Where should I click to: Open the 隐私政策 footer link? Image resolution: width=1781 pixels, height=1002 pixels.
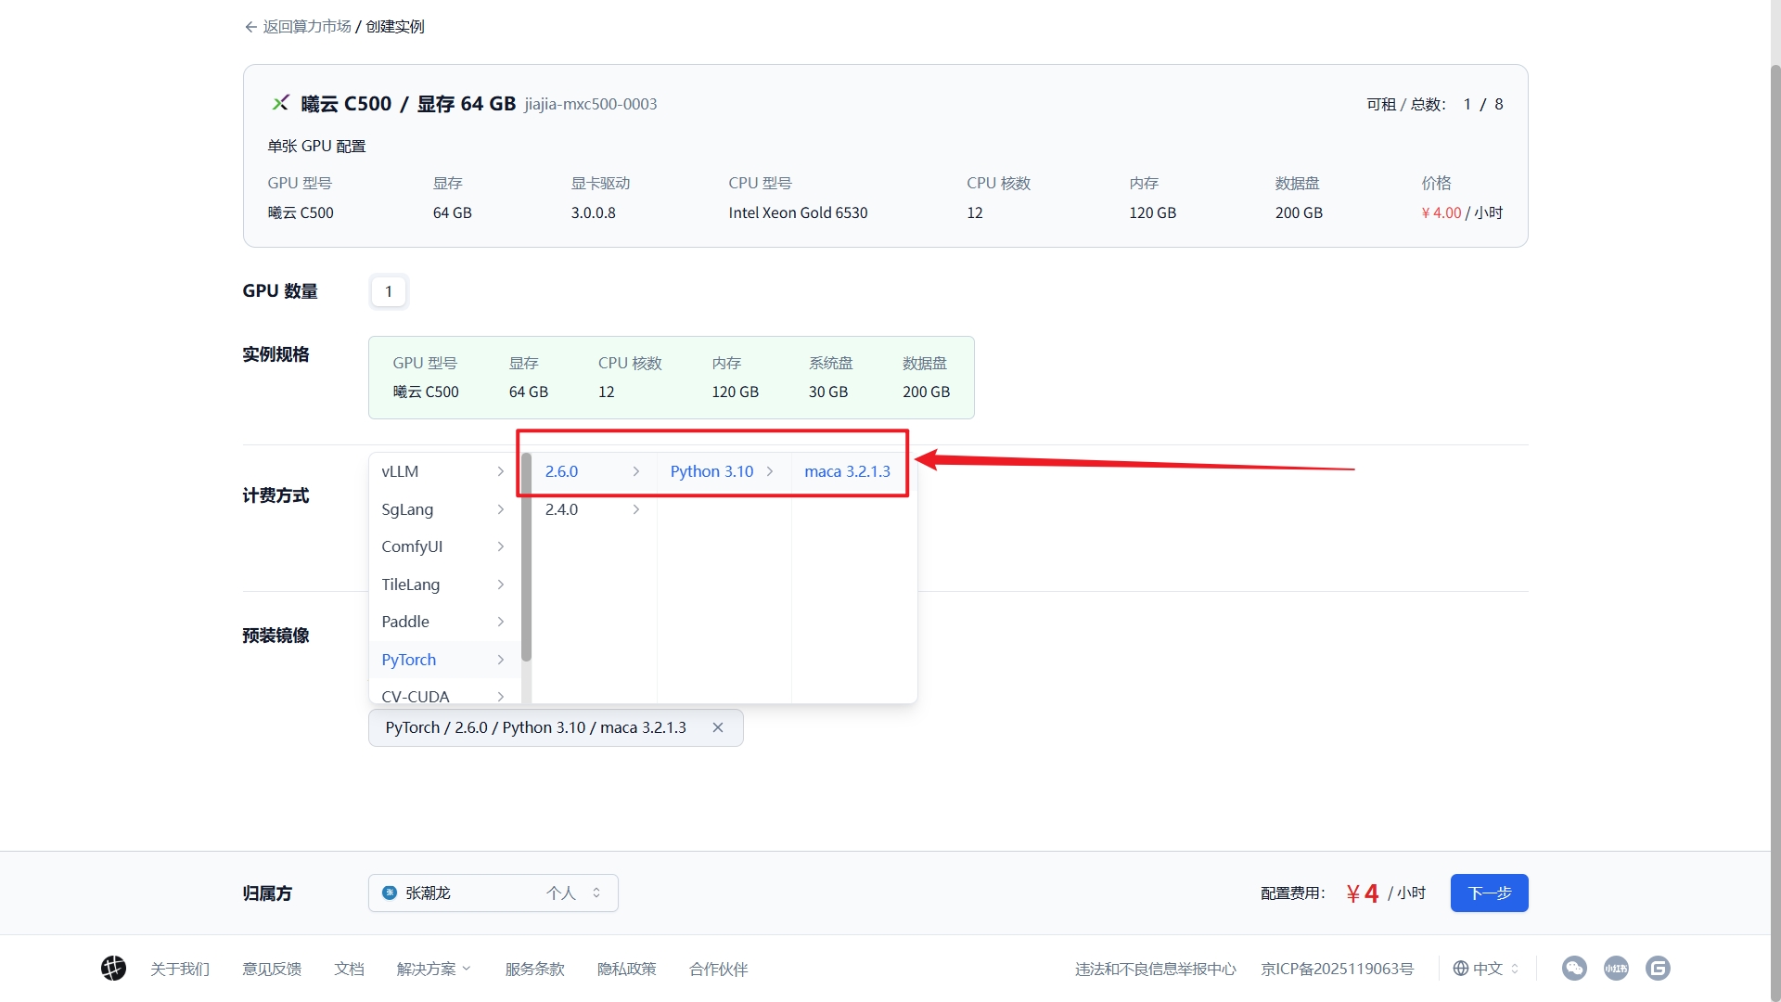[626, 969]
